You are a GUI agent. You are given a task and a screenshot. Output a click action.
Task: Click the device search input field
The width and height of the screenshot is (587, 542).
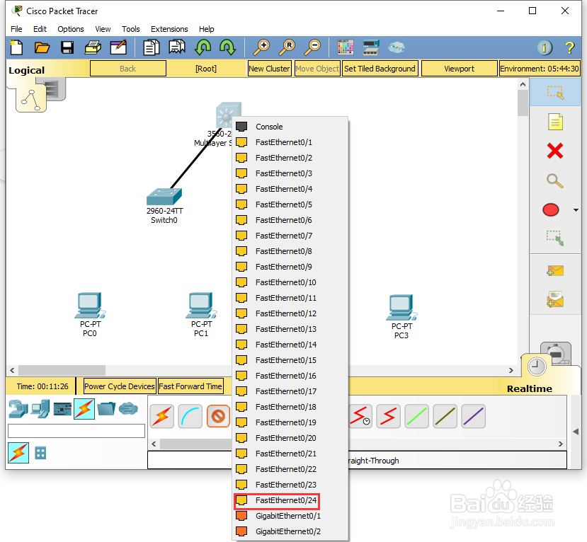(x=76, y=431)
